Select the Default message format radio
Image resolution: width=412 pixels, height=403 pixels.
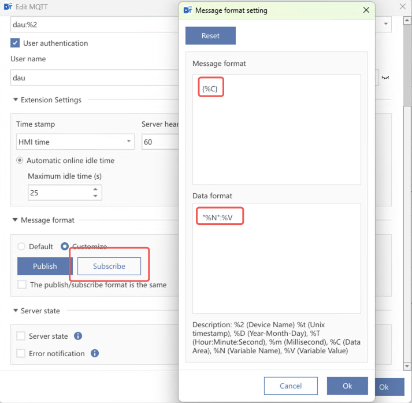(x=21, y=246)
